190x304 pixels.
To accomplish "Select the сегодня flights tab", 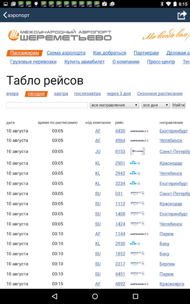I will point(36,94).
